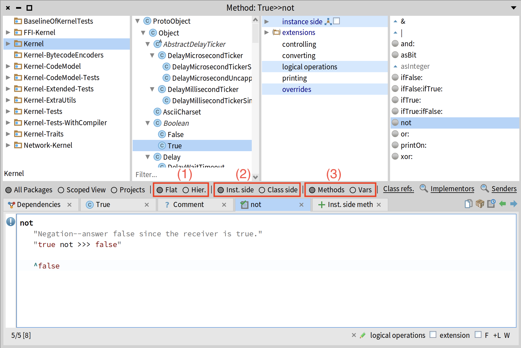Click the brown package box icon
This screenshot has height=348, width=521.
(x=480, y=204)
